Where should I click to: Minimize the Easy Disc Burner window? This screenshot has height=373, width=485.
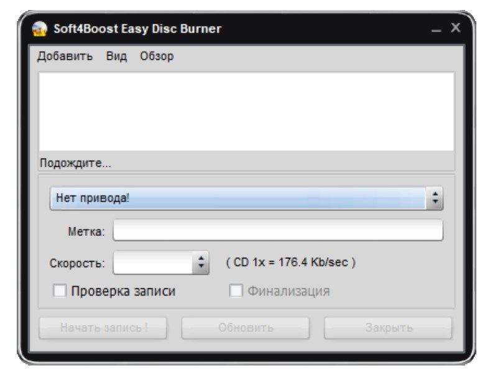pos(436,30)
